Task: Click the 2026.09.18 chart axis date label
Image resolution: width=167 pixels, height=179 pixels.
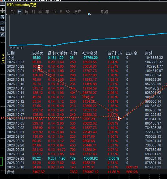Action: coord(17,48)
